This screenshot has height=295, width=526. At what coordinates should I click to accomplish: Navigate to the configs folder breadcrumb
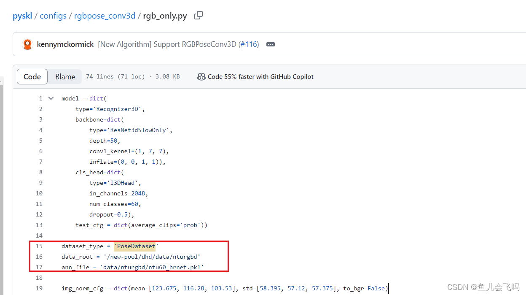53,16
